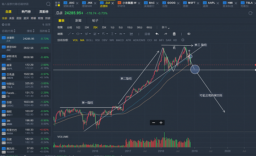Switch to the 新聞 news tab
Image resolution: width=256 pixels, height=156 pixels.
pos(78,21)
